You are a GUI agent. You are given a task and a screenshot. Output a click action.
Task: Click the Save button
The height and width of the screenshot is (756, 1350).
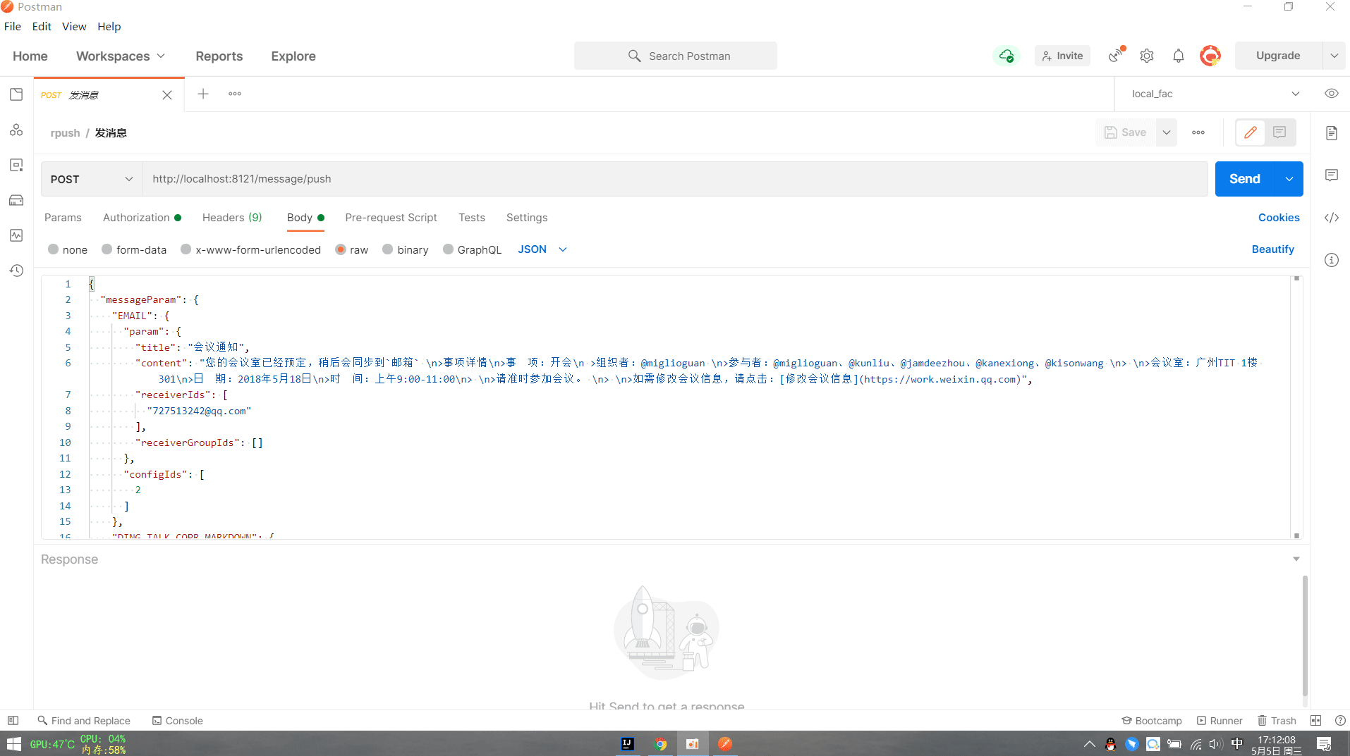point(1126,132)
